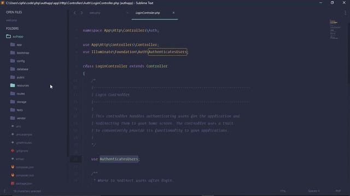Click the database folder icon
Viewport: 350px width, 196px height.
tap(13, 69)
